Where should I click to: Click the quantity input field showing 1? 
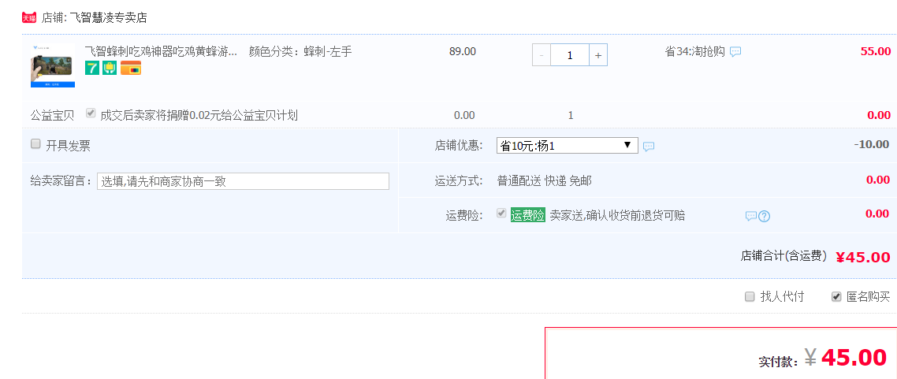tap(570, 55)
